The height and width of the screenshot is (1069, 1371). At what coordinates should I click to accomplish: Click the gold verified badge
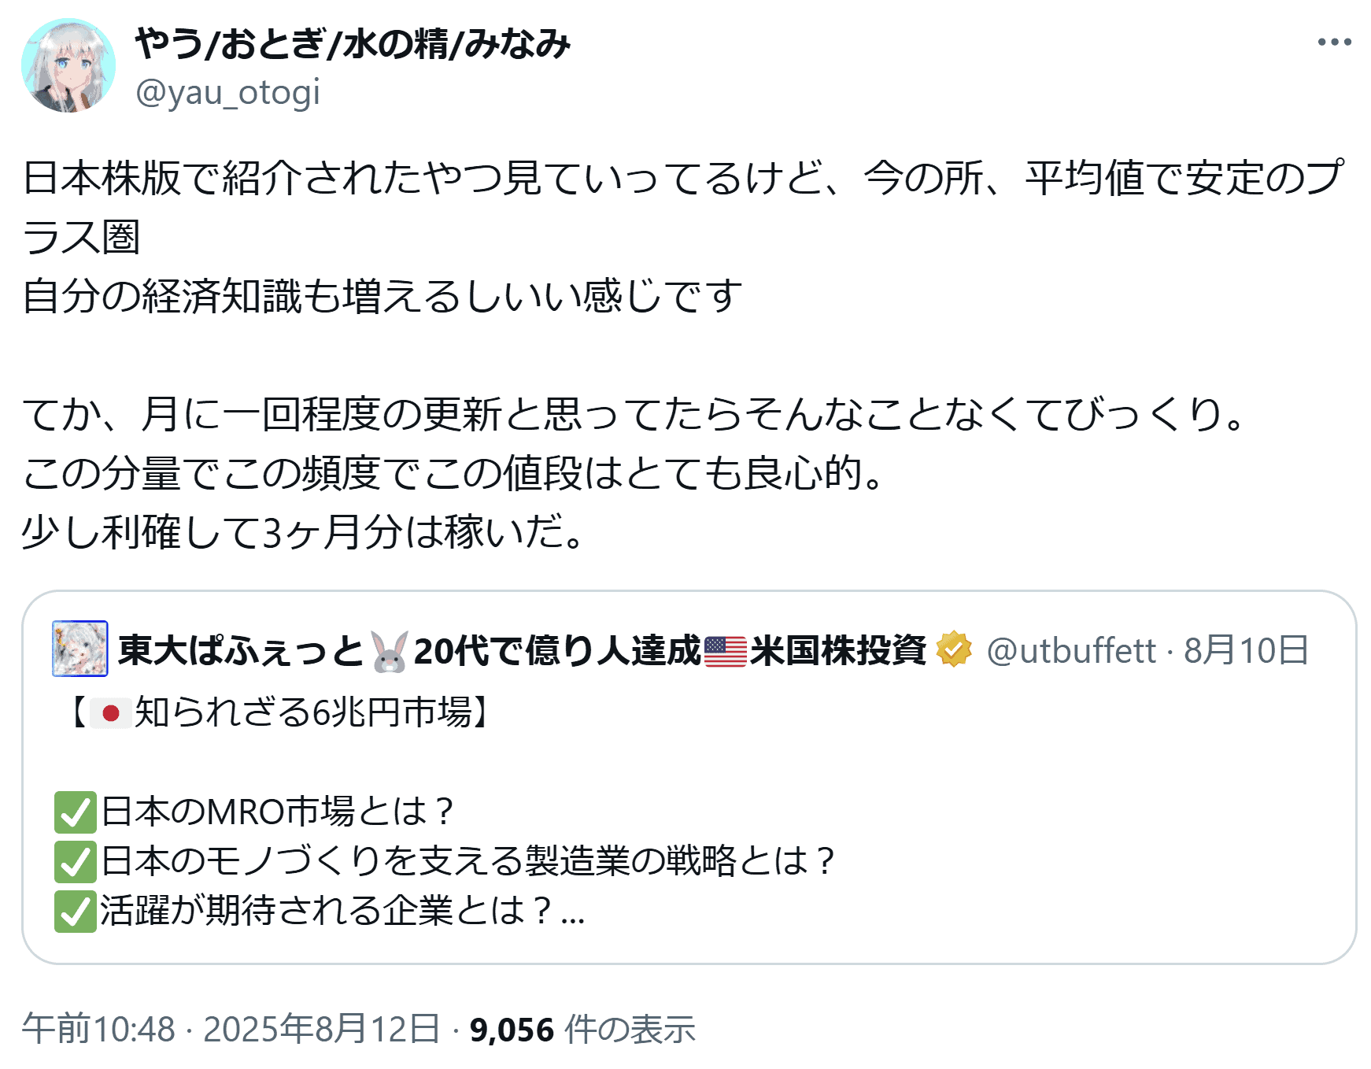(x=953, y=649)
